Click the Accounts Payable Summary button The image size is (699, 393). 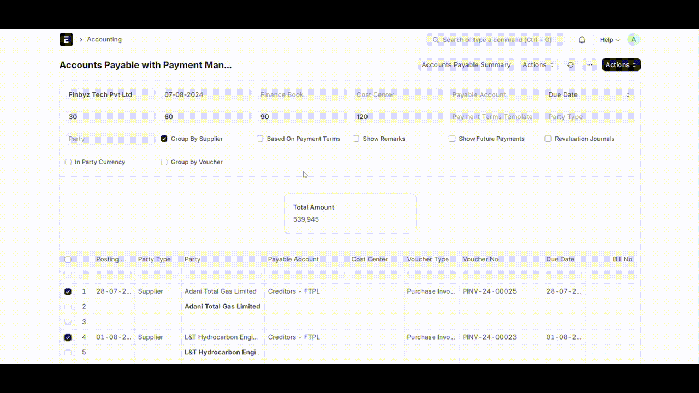466,64
